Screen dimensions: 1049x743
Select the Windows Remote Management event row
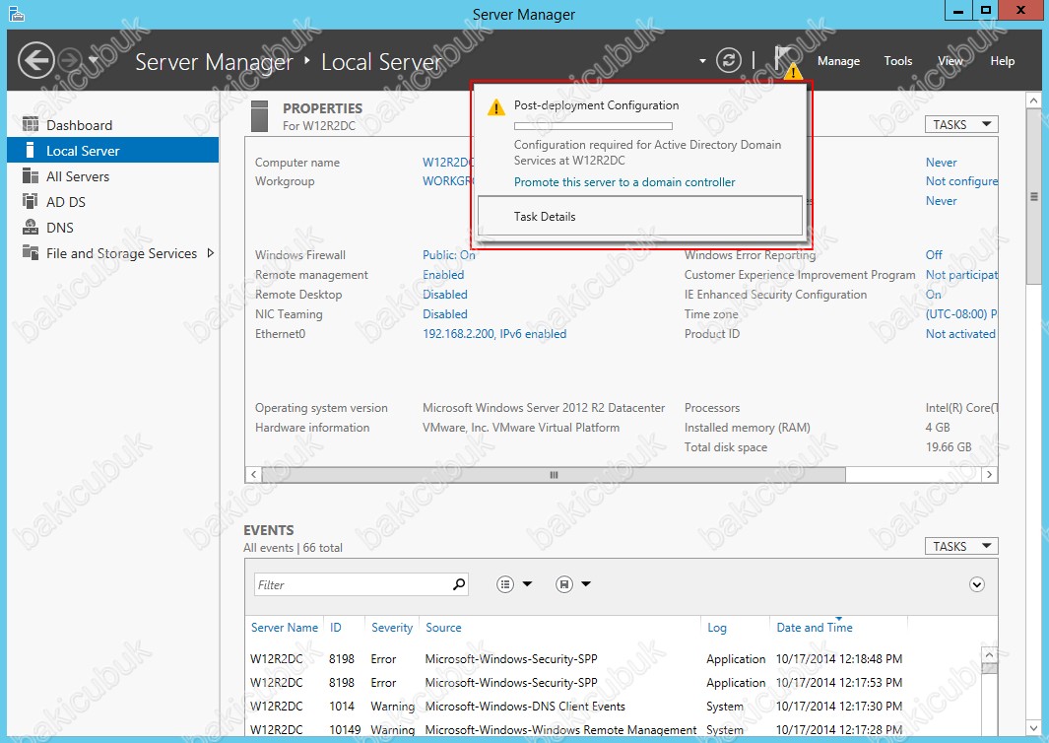click(612, 728)
